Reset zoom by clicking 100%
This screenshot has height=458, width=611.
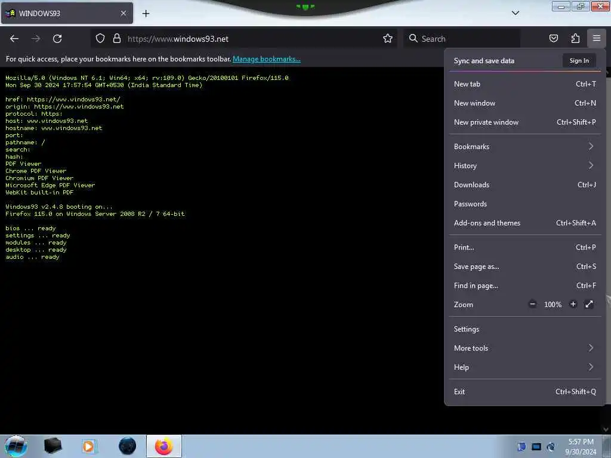(553, 305)
